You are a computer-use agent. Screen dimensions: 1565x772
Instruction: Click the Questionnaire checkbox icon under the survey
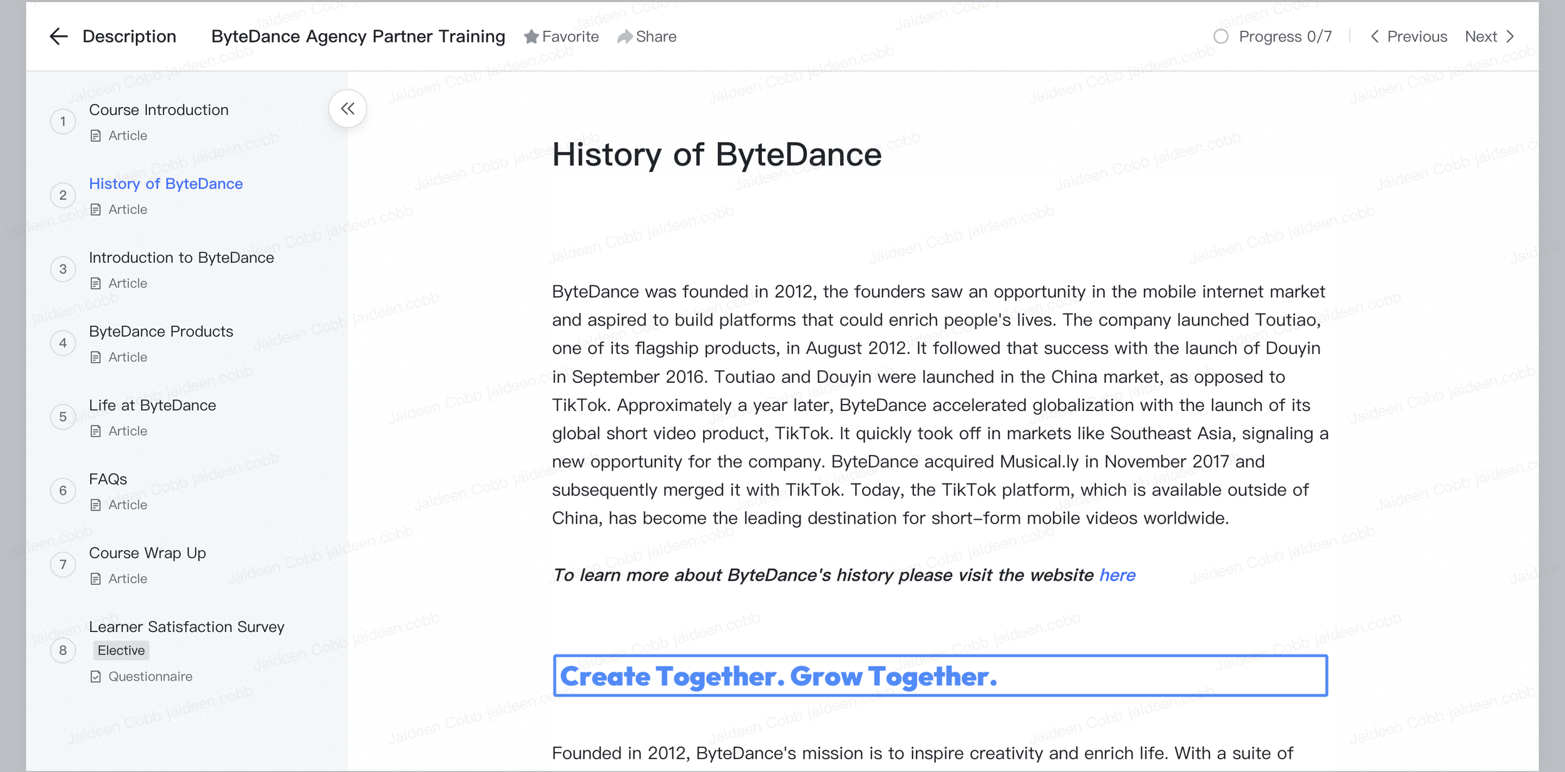pos(96,676)
